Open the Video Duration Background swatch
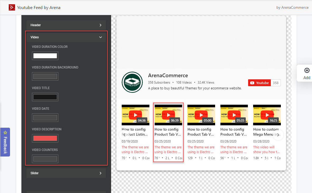 coord(45,76)
